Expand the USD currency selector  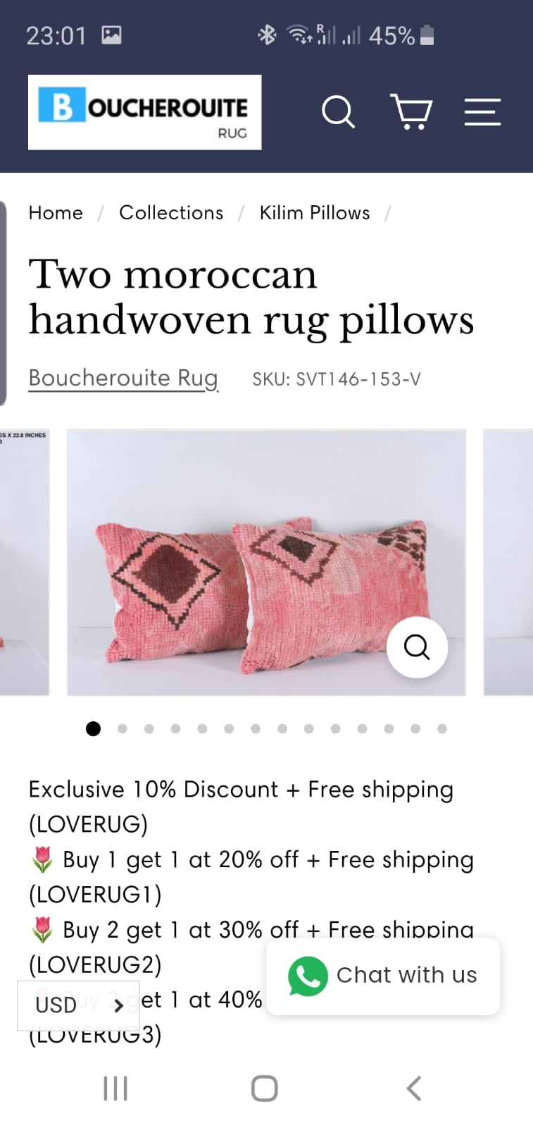[78, 1005]
